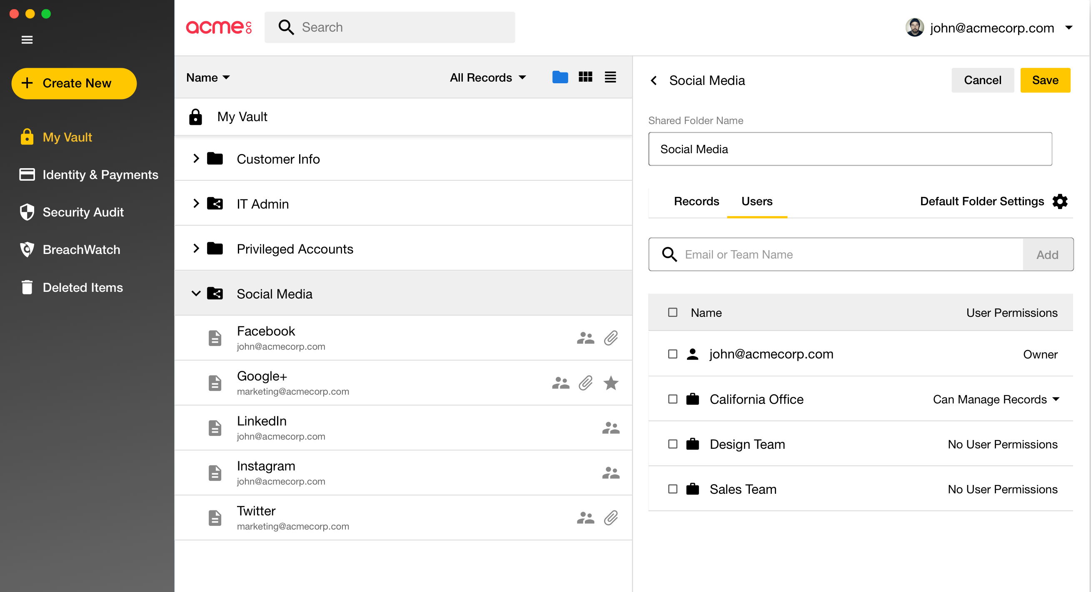Toggle the select-all Name header checkbox
This screenshot has width=1091, height=592.
(x=673, y=312)
